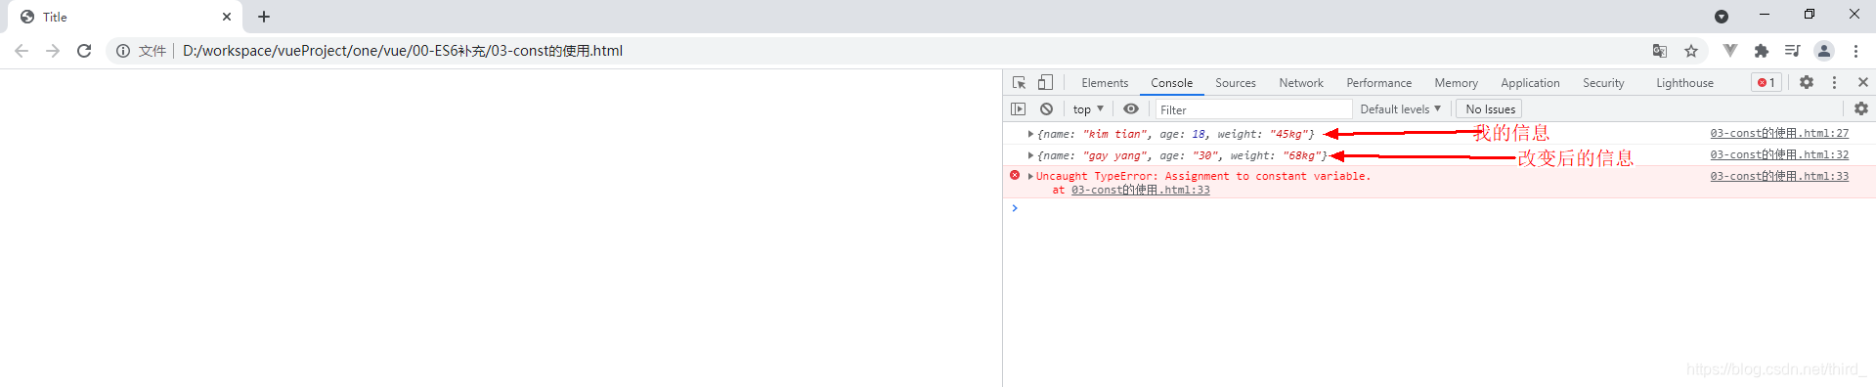Minimize the Chrome window
The width and height of the screenshot is (1876, 387).
click(1765, 15)
